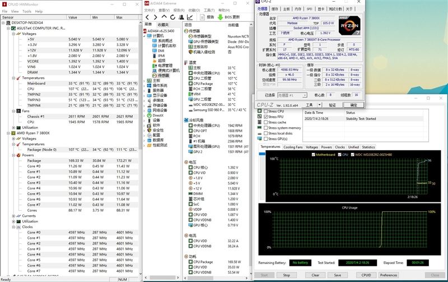Click the Ryzen logo in CPU-Z window

tap(349, 25)
